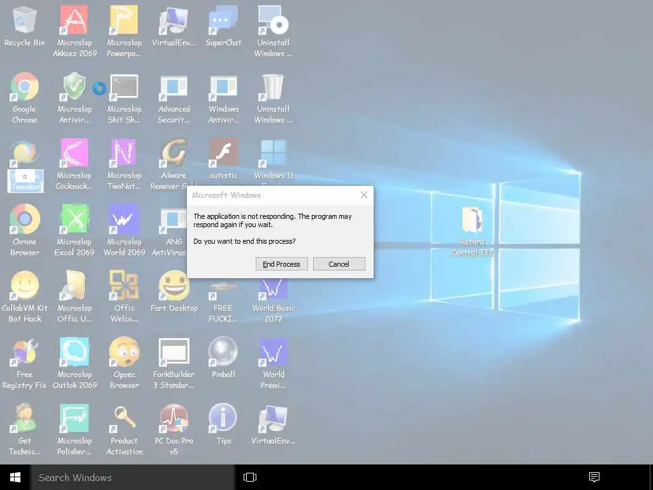This screenshot has width=653, height=490.
Task: Select Uninstall Windows shortcut with disc icon
Action: coord(273,20)
